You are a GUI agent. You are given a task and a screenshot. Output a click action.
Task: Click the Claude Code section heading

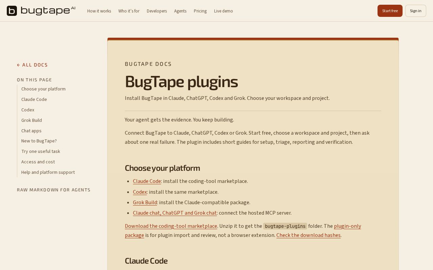tap(146, 261)
